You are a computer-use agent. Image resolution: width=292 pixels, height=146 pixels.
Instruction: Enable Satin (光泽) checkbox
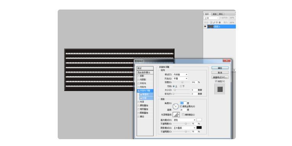click(x=139, y=102)
